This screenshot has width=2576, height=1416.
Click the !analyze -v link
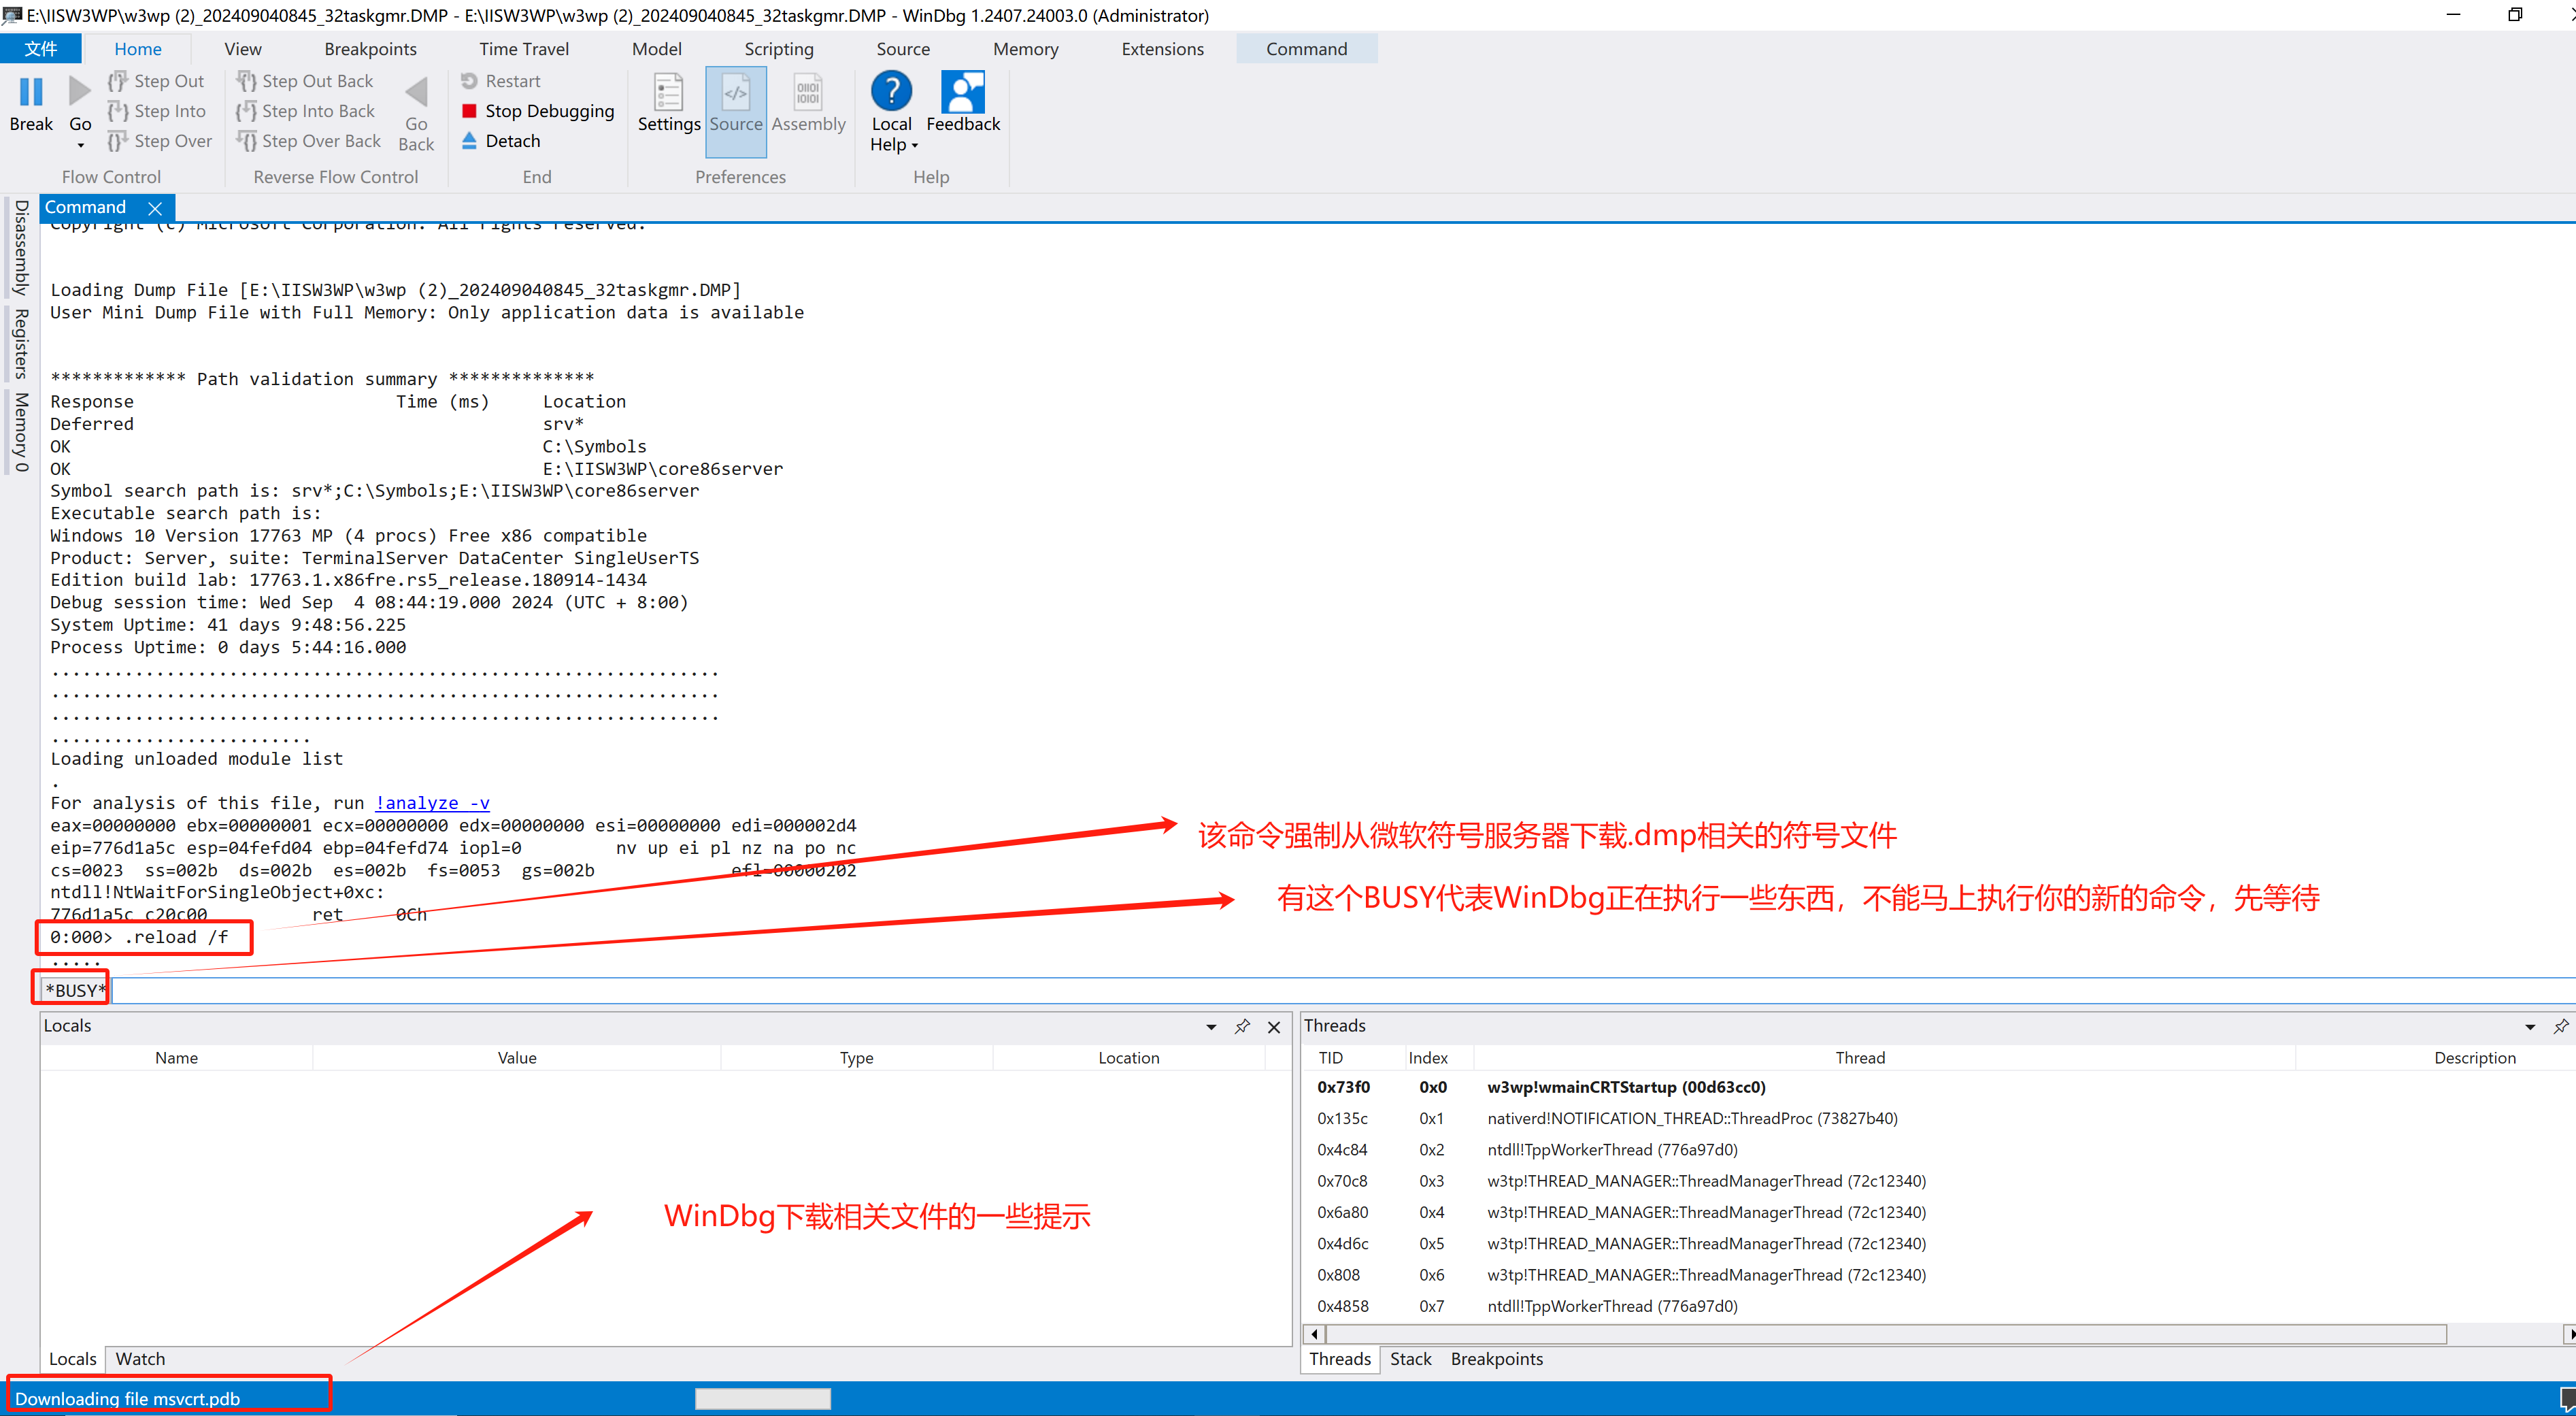(432, 803)
